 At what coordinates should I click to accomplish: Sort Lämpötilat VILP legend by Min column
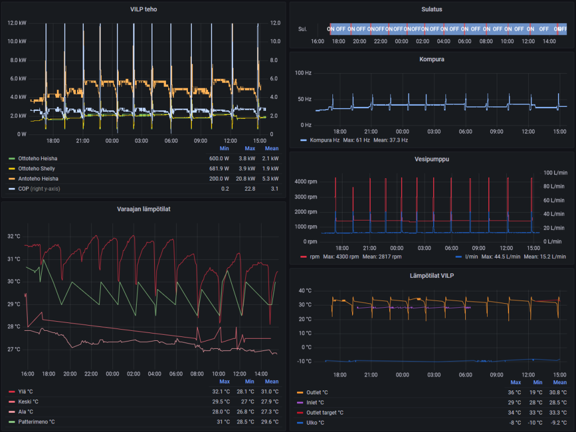point(537,382)
